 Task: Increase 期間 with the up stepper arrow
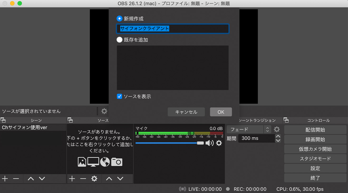point(278,136)
